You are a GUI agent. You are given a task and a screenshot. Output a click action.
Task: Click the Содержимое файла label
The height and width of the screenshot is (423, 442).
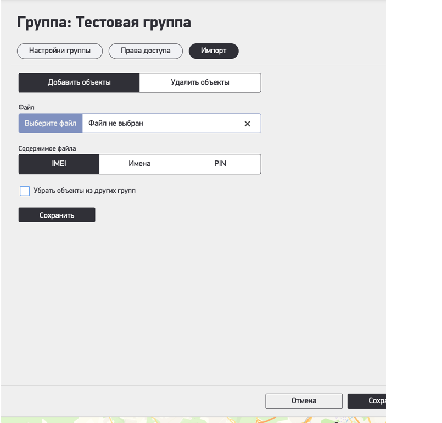(47, 149)
